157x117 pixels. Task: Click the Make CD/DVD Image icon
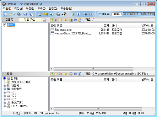pos(40,14)
